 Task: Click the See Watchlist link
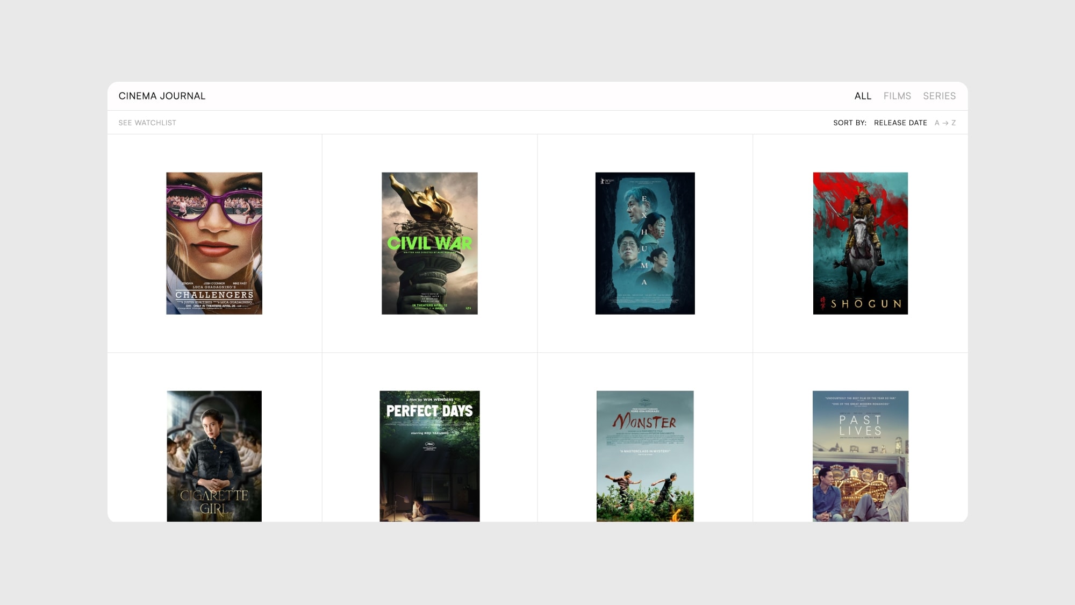click(147, 123)
